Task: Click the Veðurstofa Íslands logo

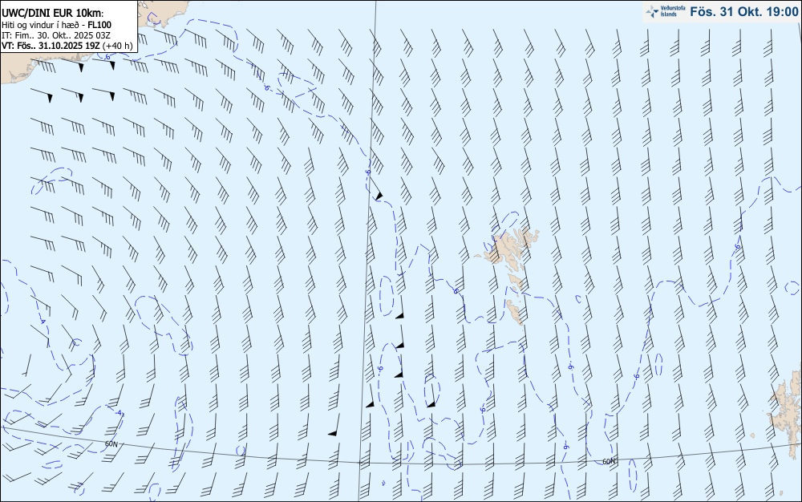Action: pyautogui.click(x=666, y=11)
